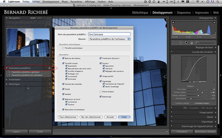Collapse the Navigation panel

(x=7, y=18)
